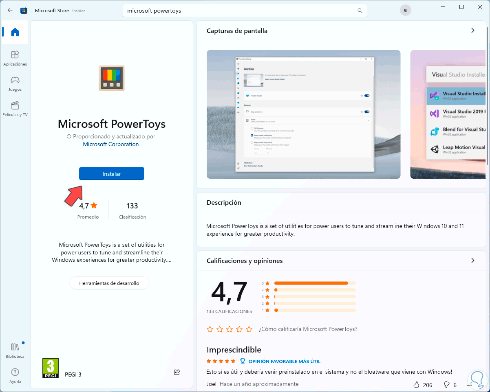Open the Aplicaciones section
Image resolution: width=490 pixels, height=392 pixels.
click(x=15, y=58)
